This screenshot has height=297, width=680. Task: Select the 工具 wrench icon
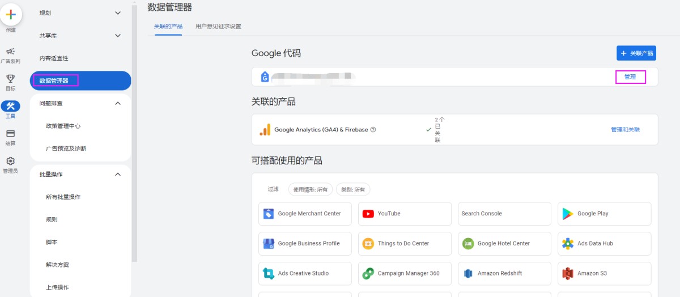[x=10, y=107]
